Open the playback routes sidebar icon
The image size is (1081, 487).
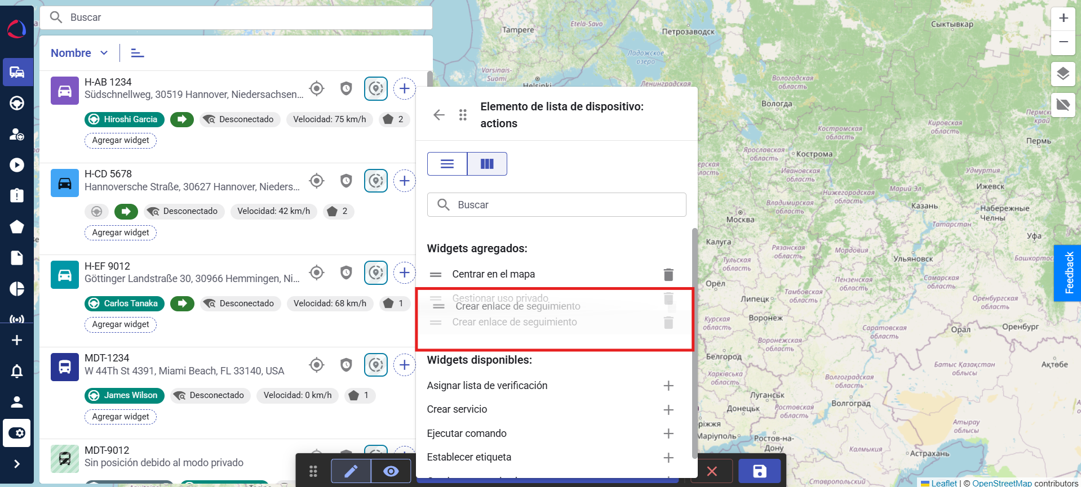pos(17,165)
